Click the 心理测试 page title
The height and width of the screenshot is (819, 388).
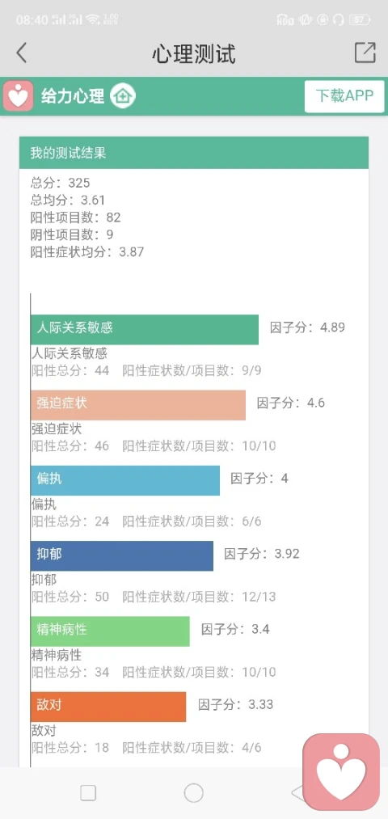(x=194, y=54)
